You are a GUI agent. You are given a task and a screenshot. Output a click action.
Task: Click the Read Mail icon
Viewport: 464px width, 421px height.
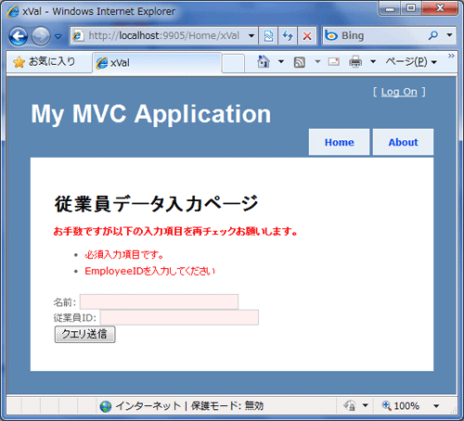coord(334,62)
